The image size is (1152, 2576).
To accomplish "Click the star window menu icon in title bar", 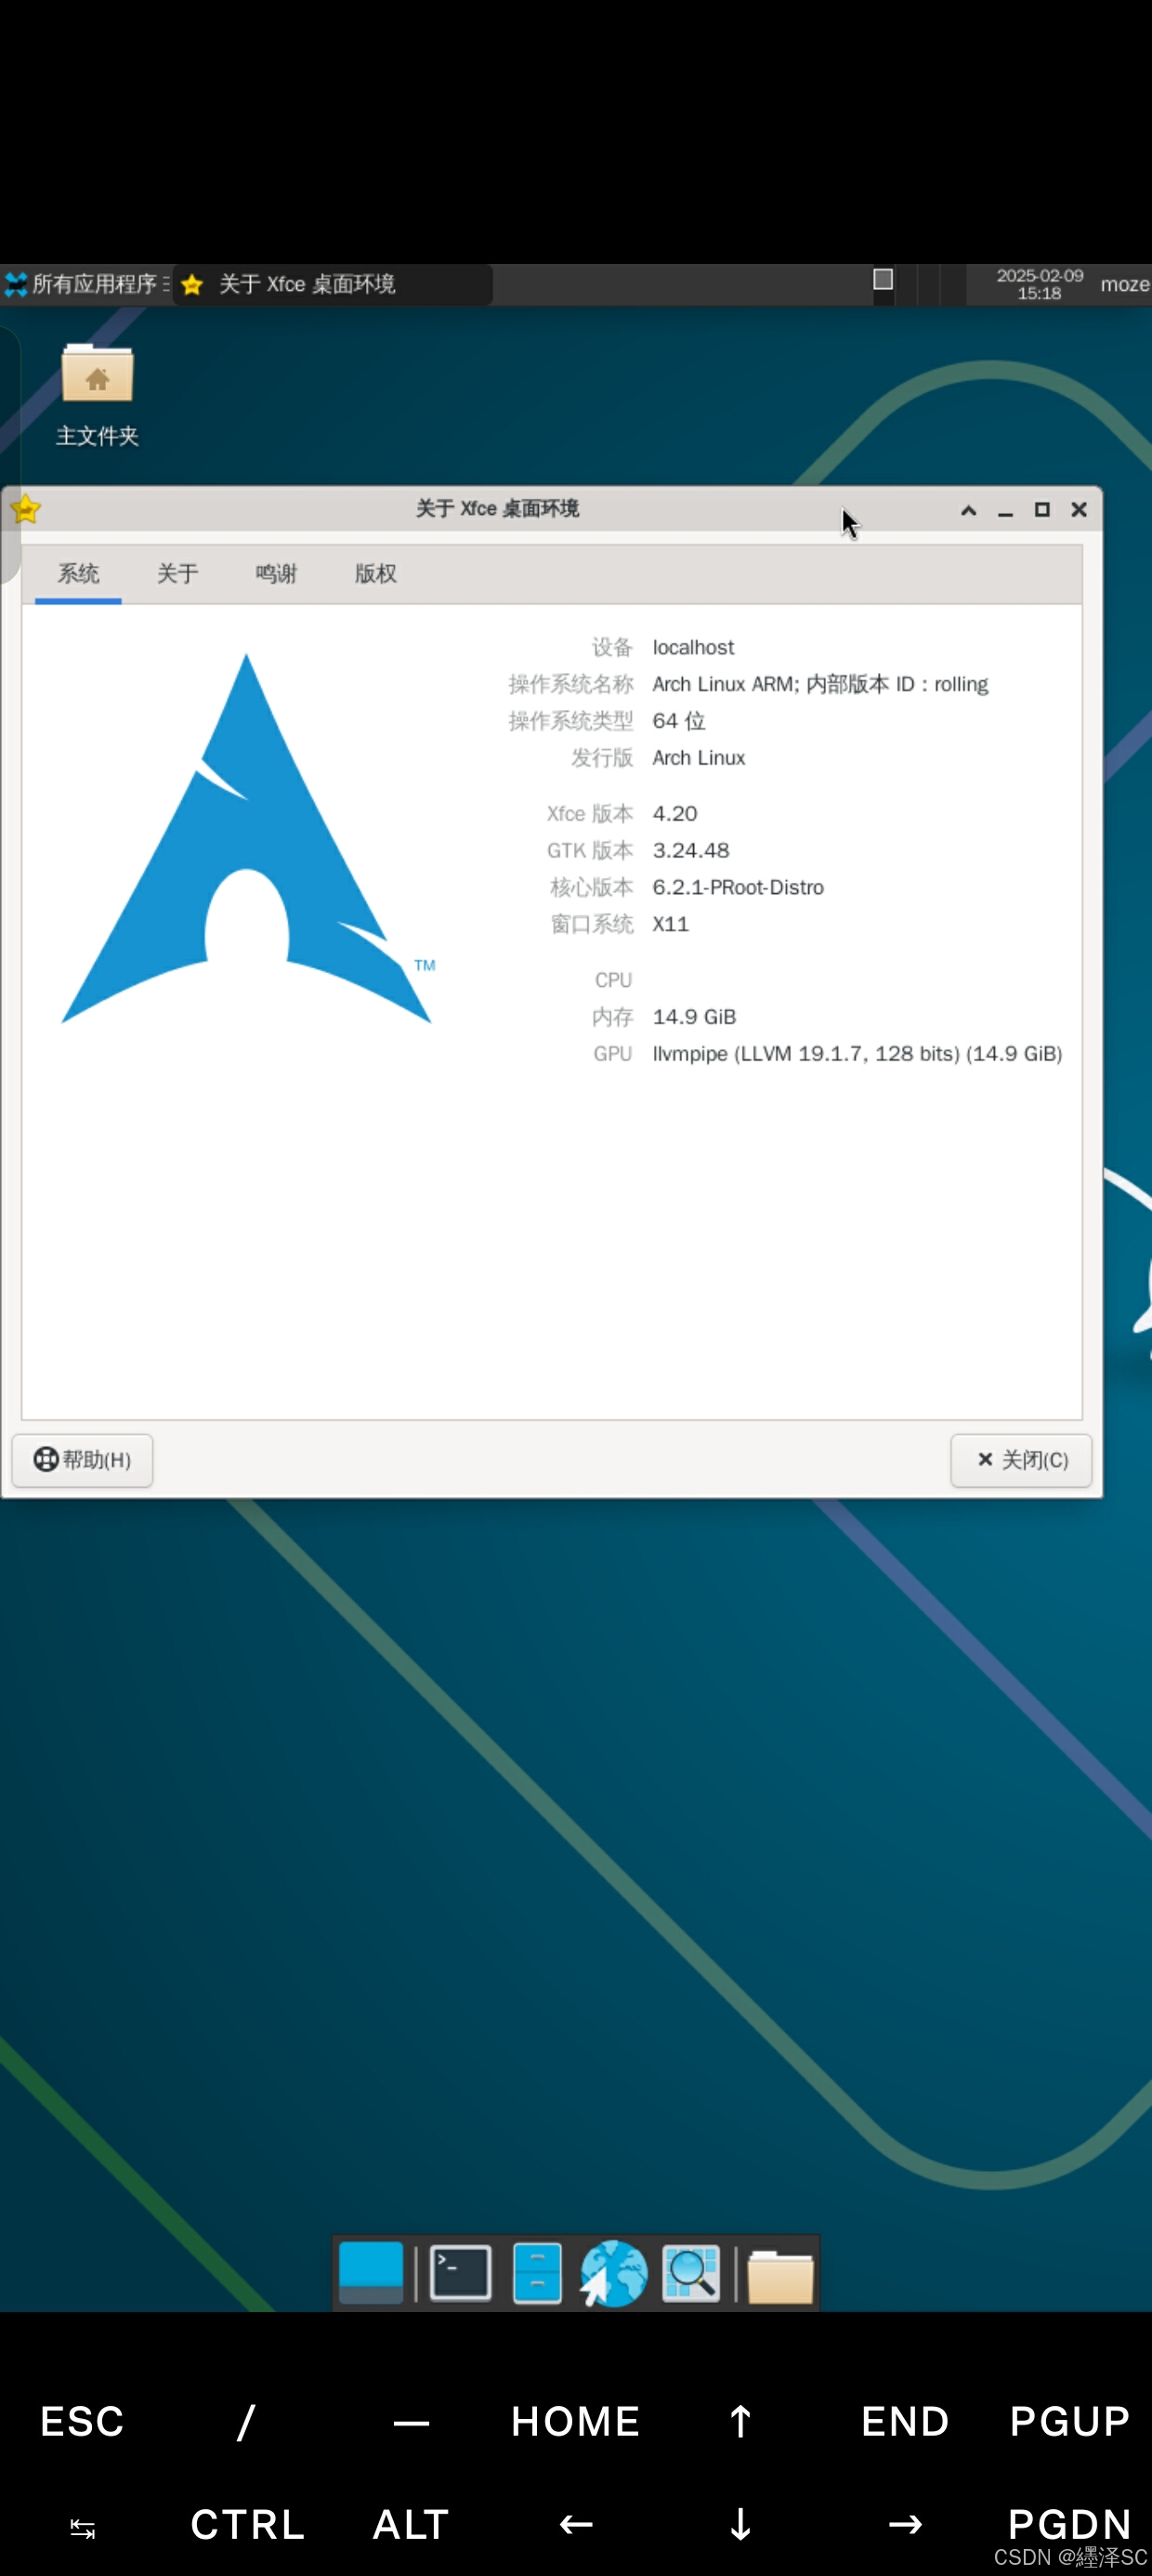I will point(25,509).
